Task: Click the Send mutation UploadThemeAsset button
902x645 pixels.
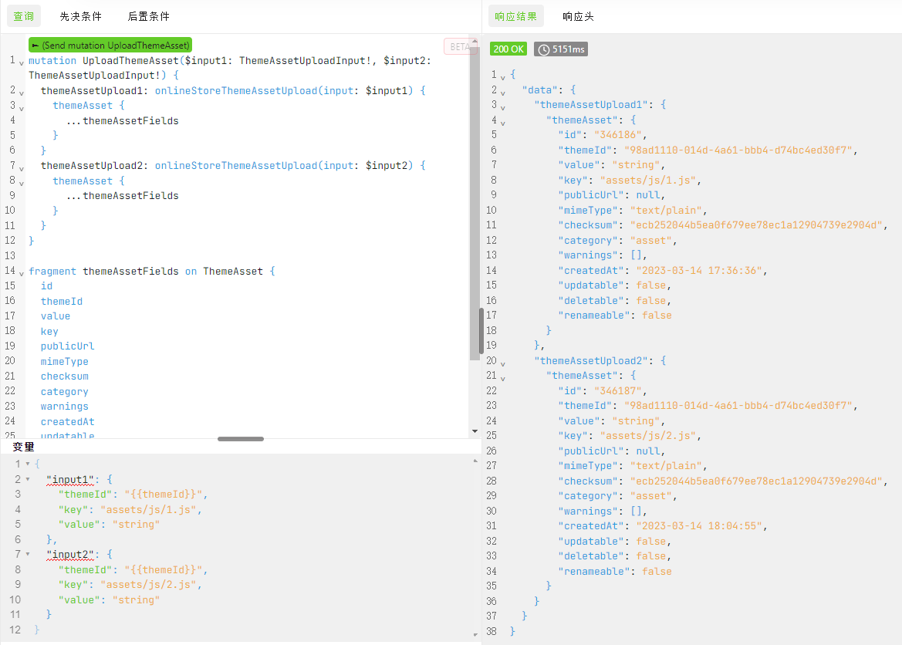Action: (x=110, y=46)
